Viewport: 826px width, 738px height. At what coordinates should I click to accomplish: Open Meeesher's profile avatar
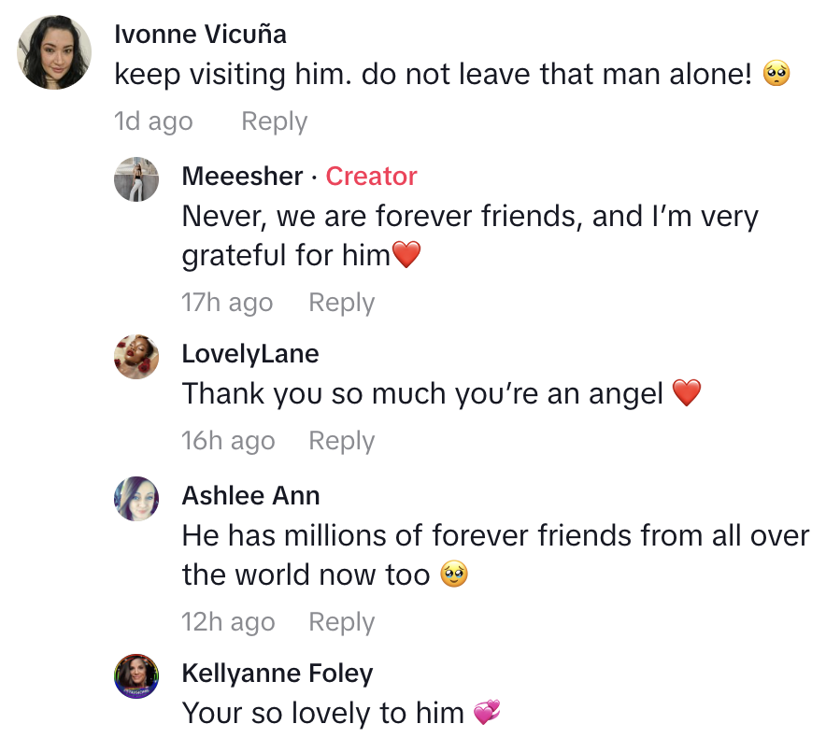[x=136, y=179]
